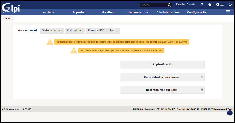Open the Soporte menu
The image size is (235, 123).
click(x=78, y=12)
